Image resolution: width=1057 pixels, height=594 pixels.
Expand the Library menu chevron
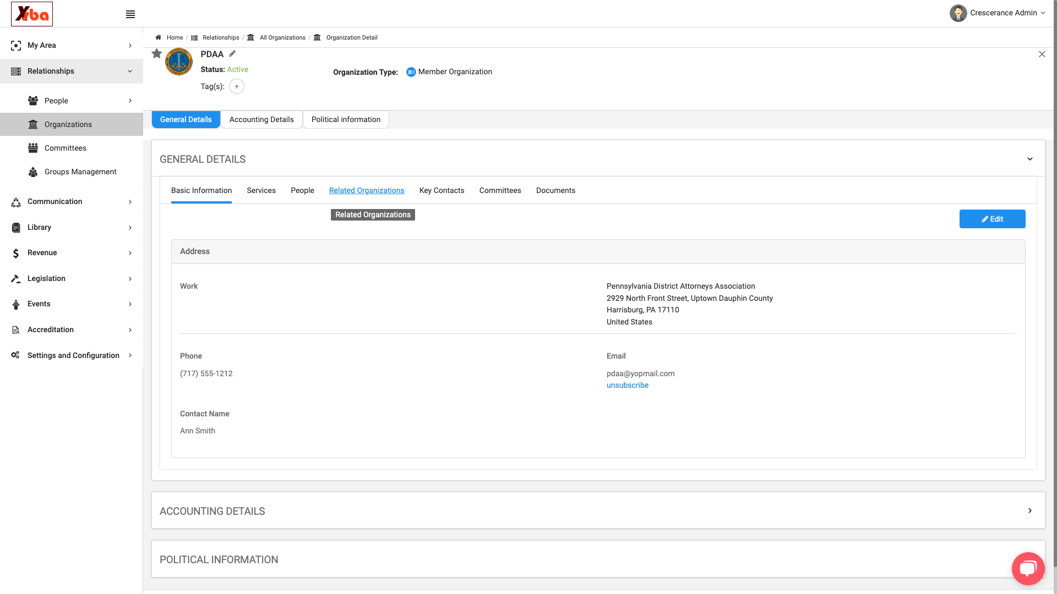pos(130,228)
